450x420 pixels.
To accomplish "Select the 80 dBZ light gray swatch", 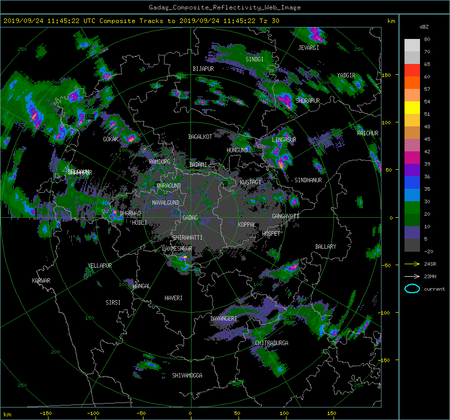I will pos(412,45).
